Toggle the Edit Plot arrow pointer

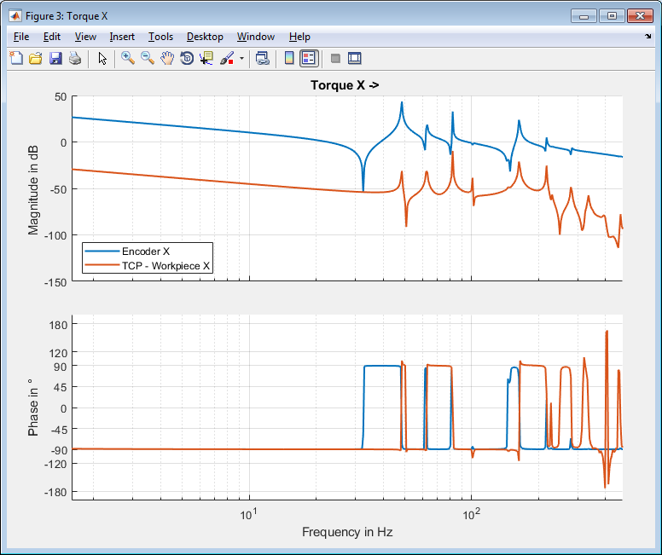[102, 58]
